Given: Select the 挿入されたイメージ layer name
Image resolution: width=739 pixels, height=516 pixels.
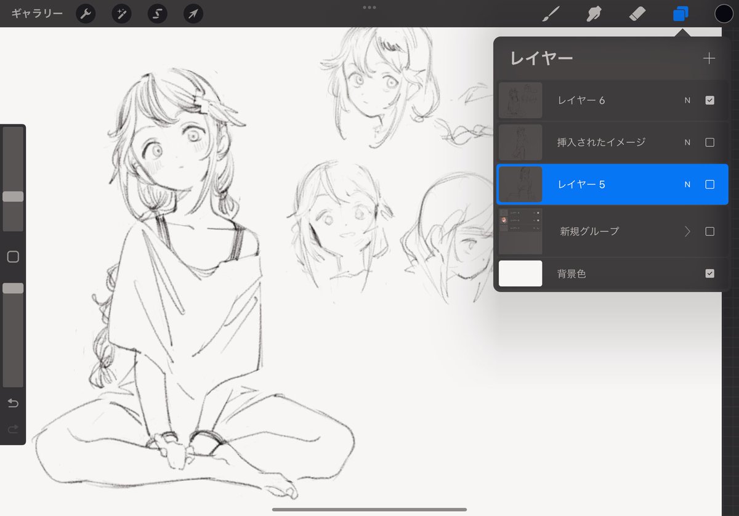Looking at the screenshot, I should 602,142.
